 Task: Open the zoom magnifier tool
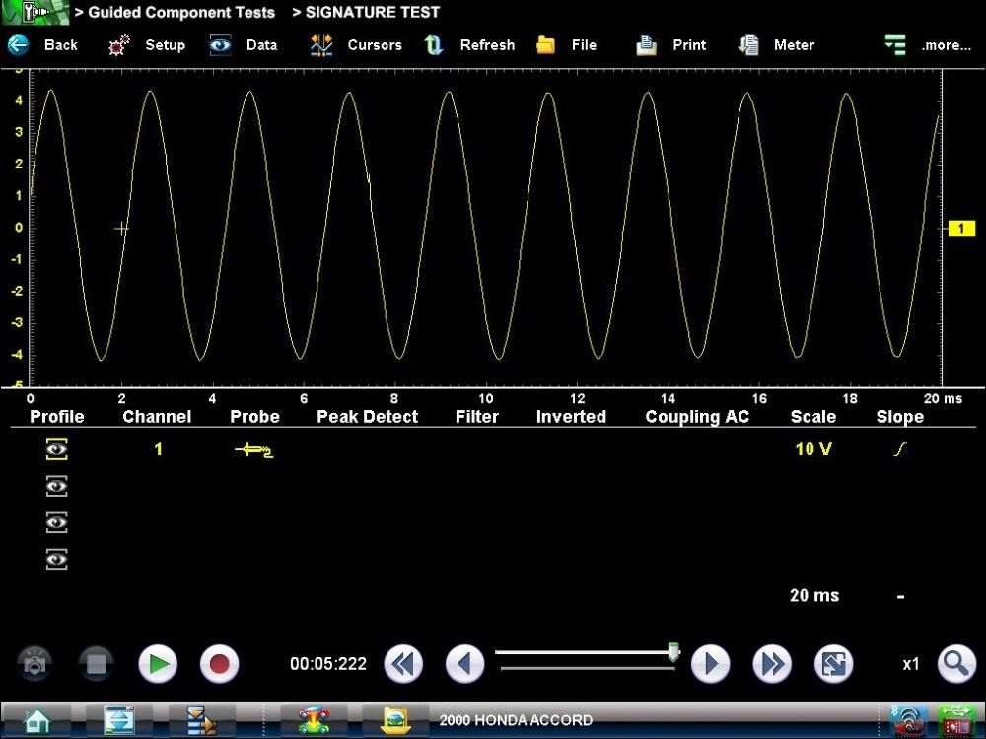(956, 664)
